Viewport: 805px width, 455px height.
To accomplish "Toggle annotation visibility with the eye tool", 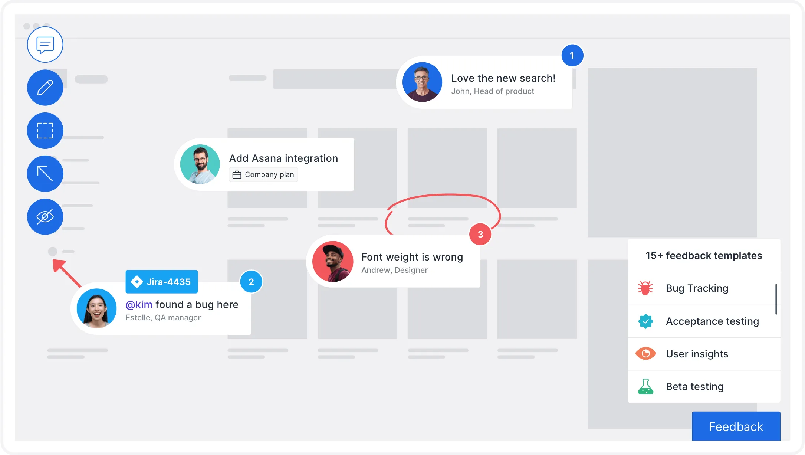I will (x=45, y=217).
